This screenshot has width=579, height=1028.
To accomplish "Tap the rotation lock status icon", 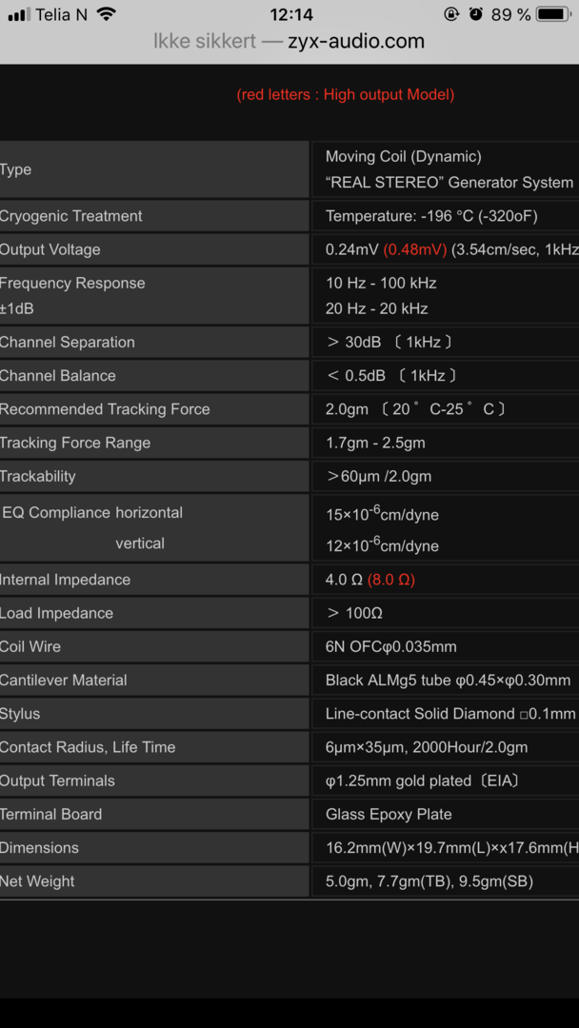I will click(451, 14).
